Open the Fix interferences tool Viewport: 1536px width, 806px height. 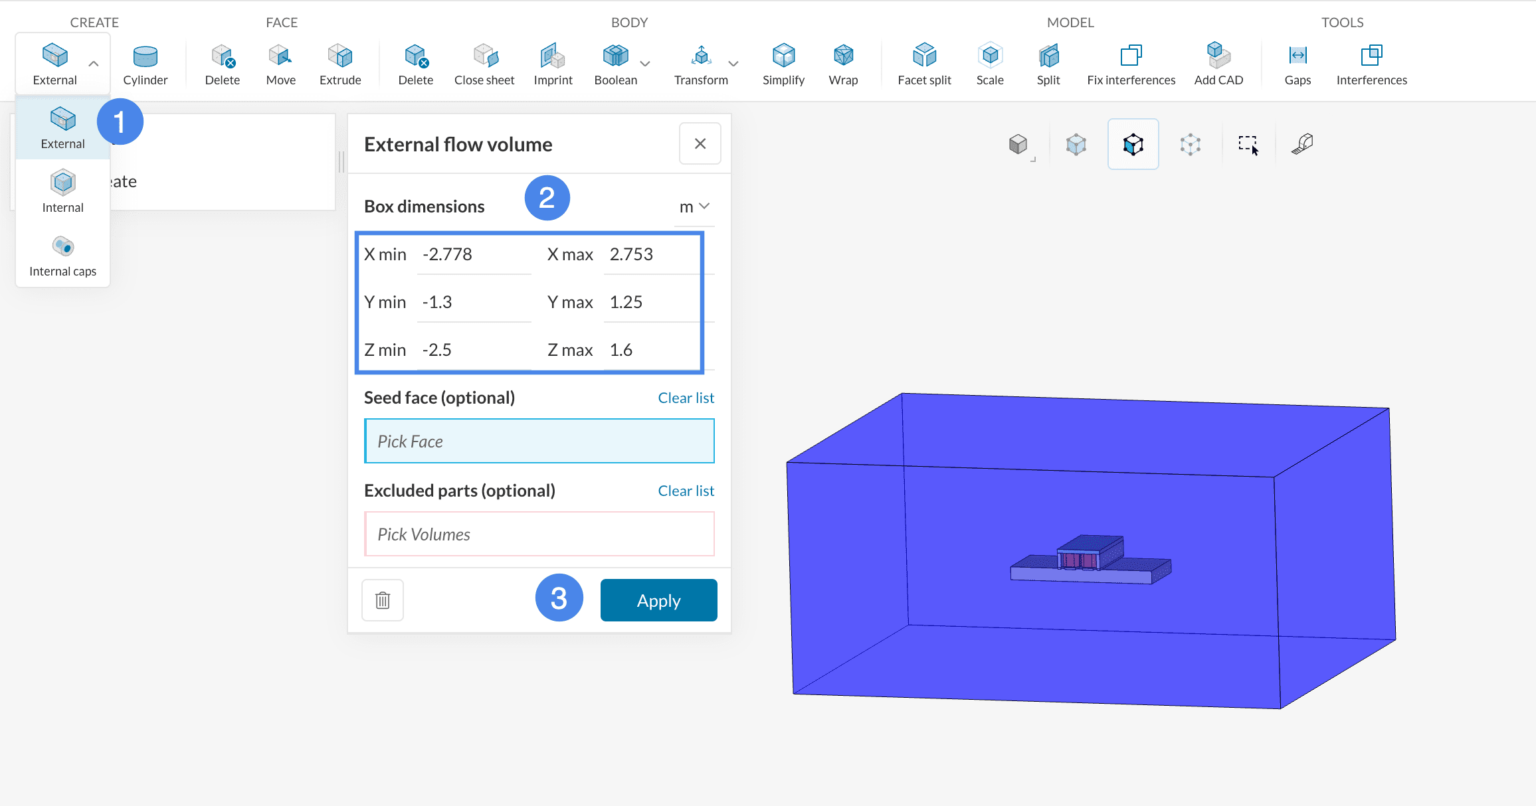tap(1131, 64)
